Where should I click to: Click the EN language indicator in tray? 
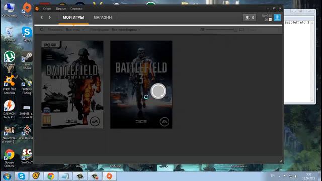click(273, 176)
